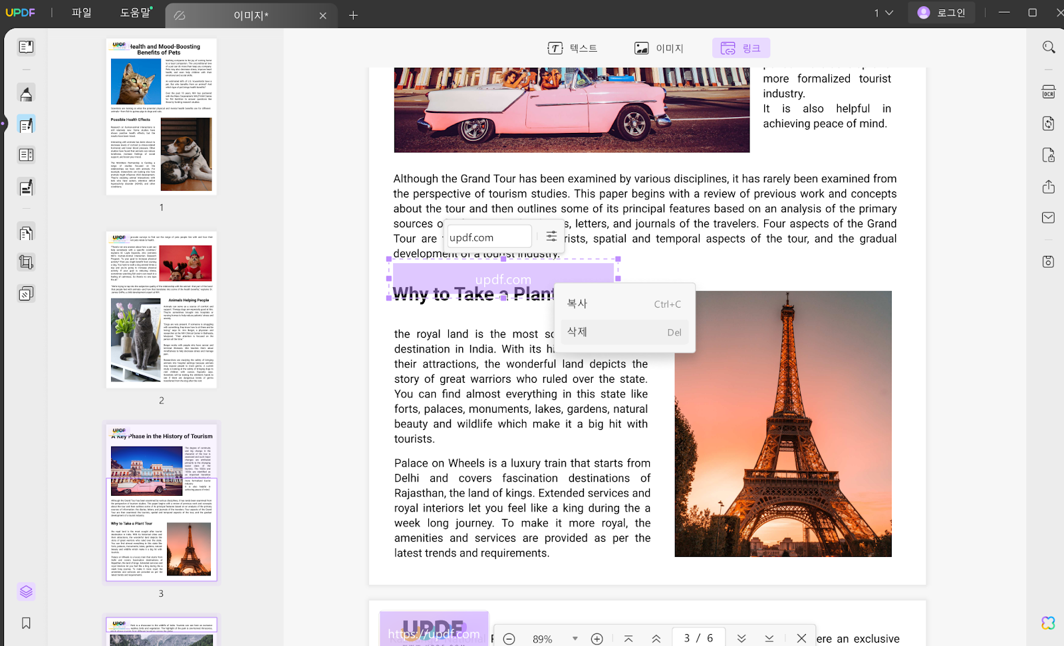Open the 도움말 menu
The height and width of the screenshot is (646, 1064).
136,13
